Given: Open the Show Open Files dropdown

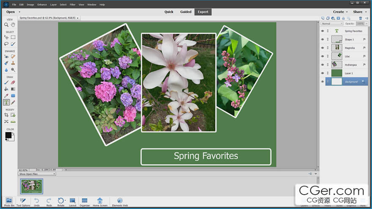Looking at the screenshot, I should pyautogui.click(x=37, y=174).
